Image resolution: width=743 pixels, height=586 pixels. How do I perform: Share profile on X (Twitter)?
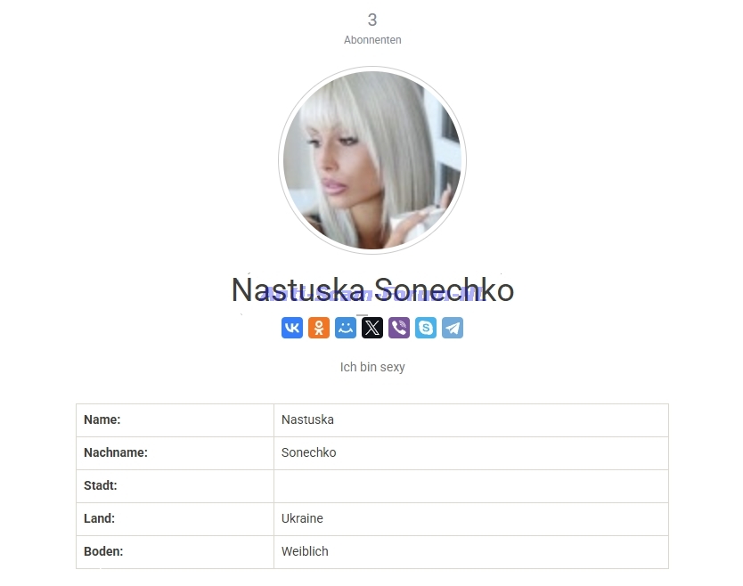(x=372, y=328)
